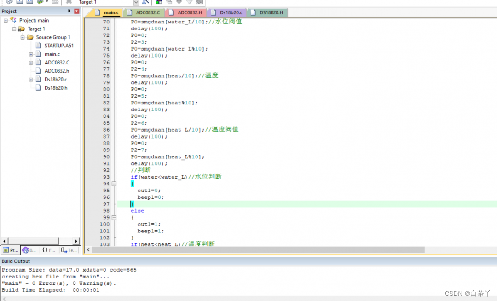
Task: Collapse the code block at line 94
Action: [114, 184]
